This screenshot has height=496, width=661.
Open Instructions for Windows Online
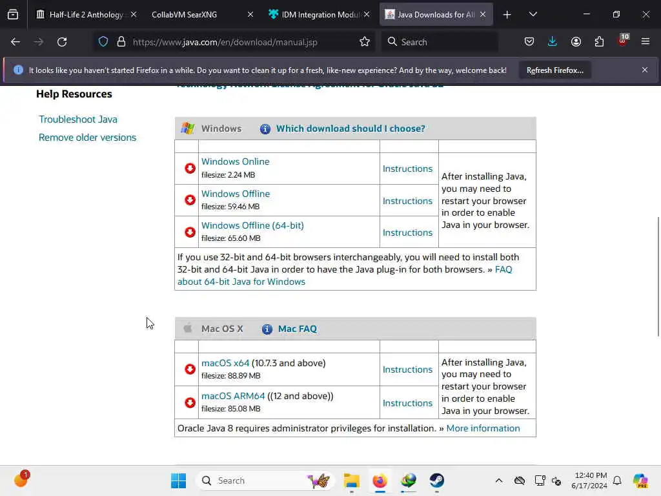tap(408, 169)
